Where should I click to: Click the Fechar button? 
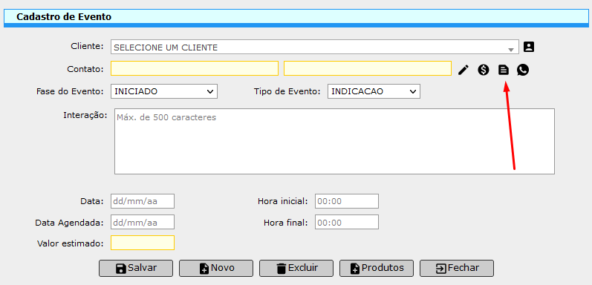coord(457,269)
